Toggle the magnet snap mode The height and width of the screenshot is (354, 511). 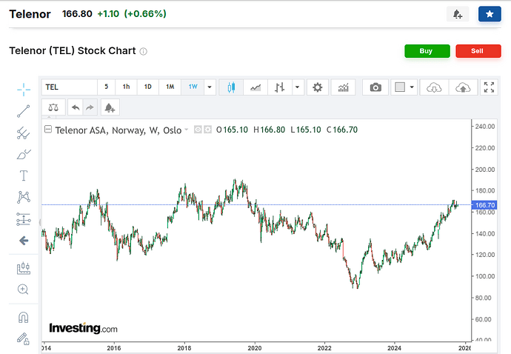coord(24,317)
